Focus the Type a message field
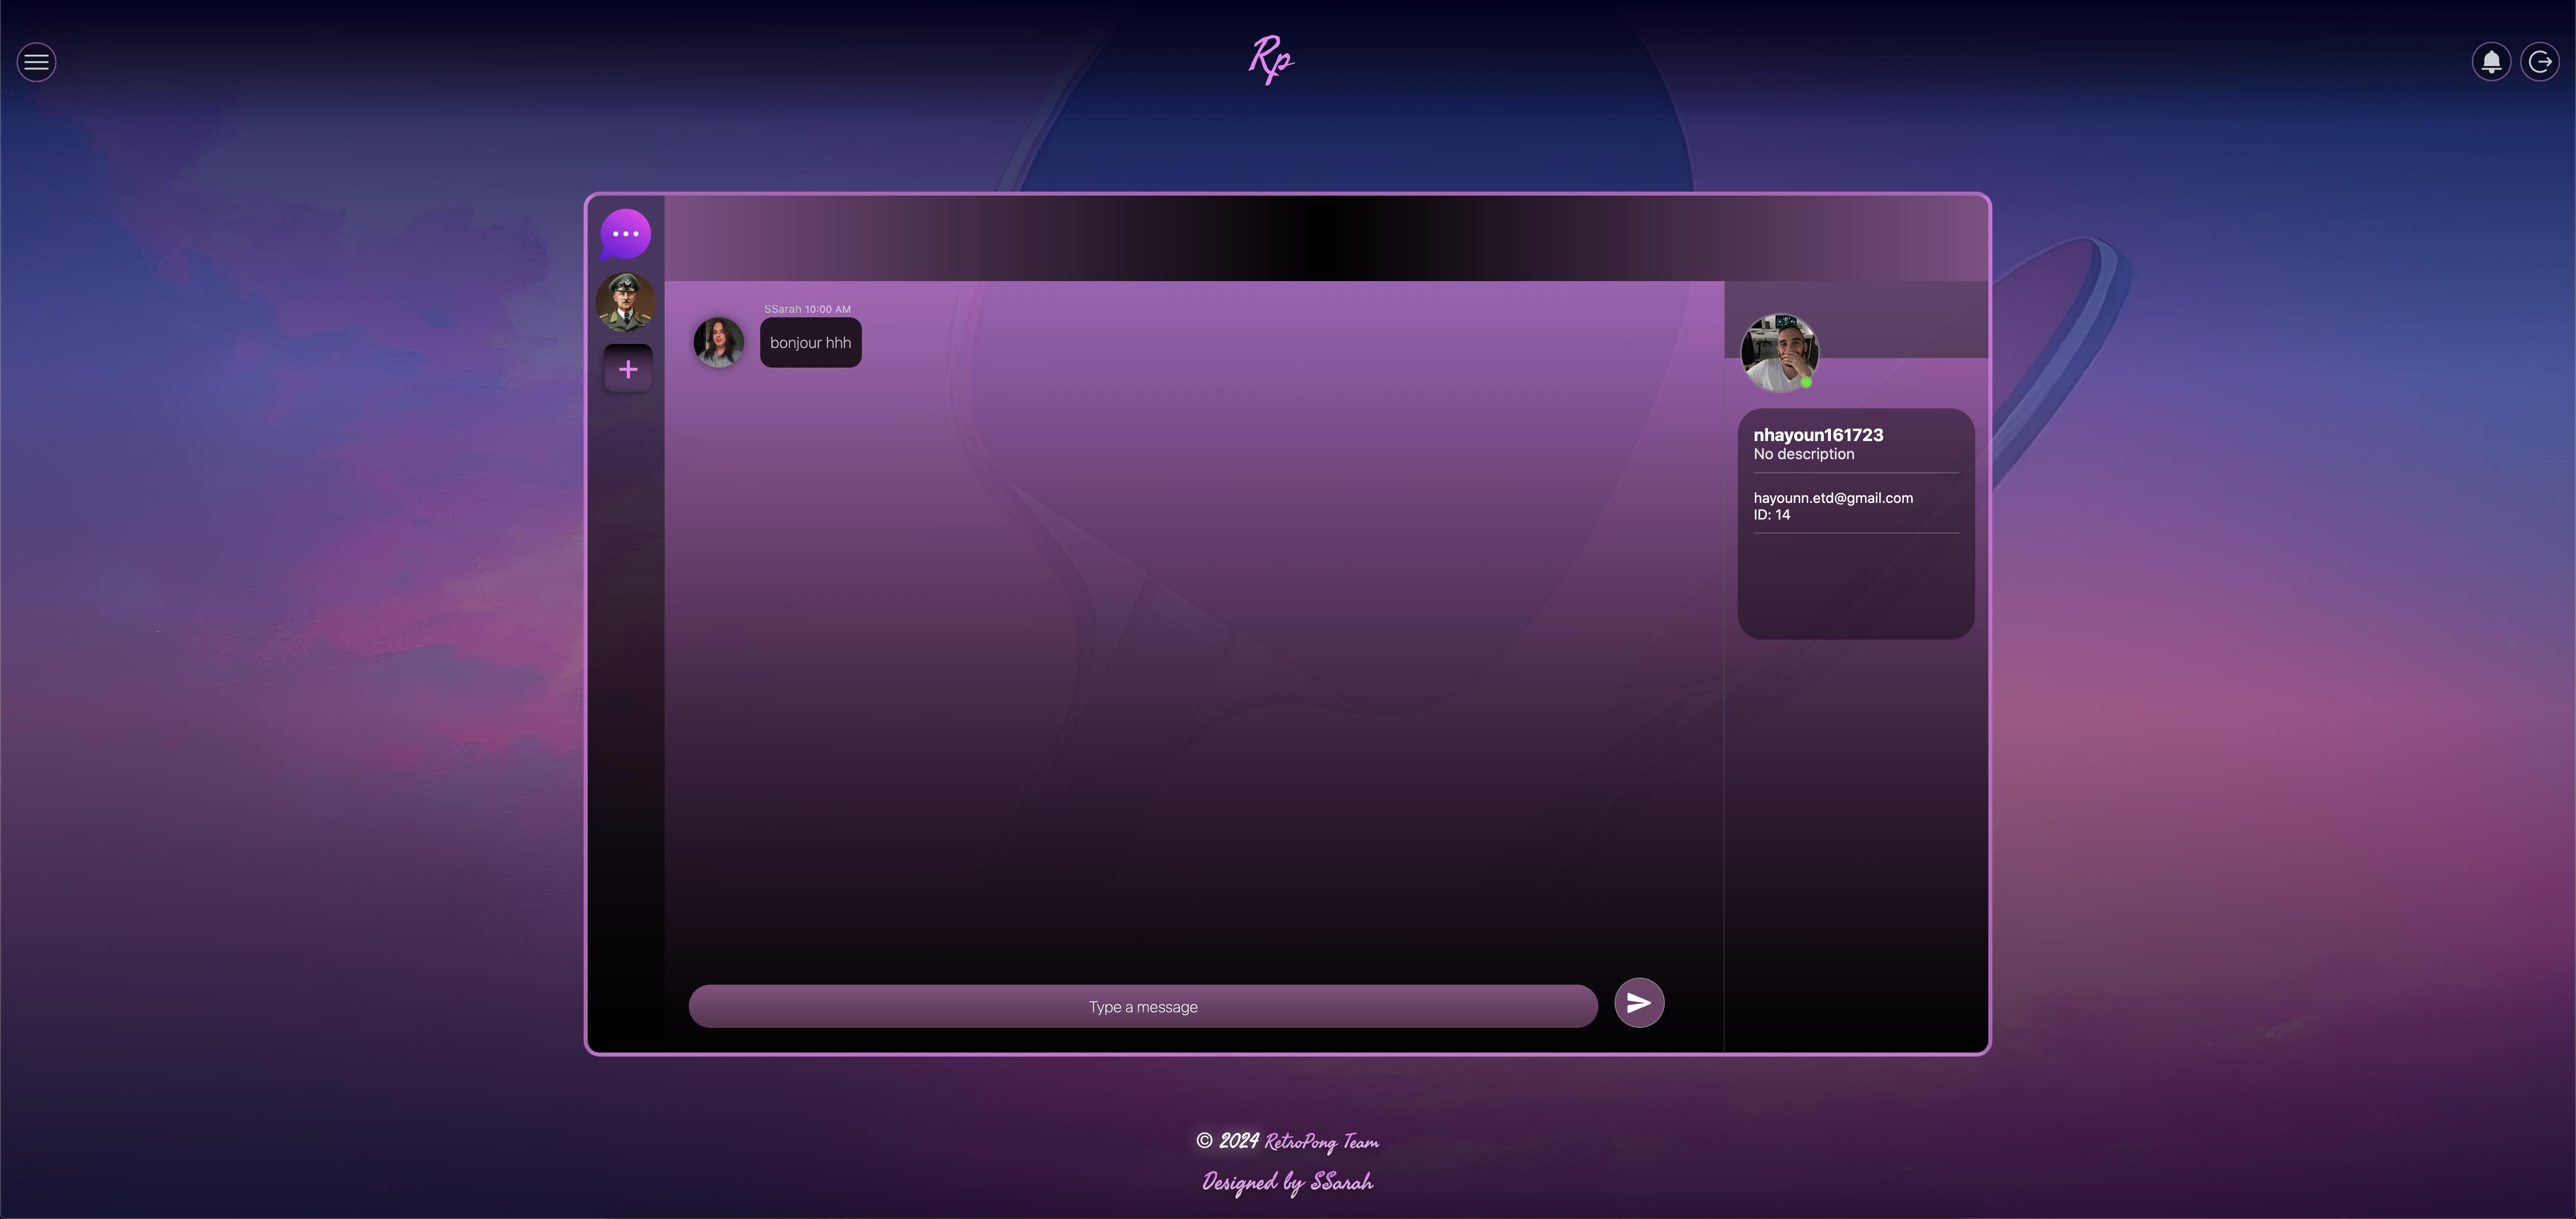Viewport: 2576px width, 1219px height. (x=1142, y=1006)
